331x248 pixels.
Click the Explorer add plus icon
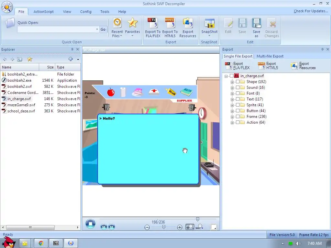(71, 59)
